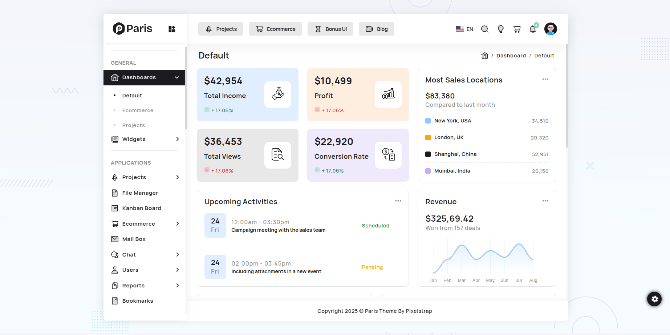The height and width of the screenshot is (335, 670).
Task: Select Ecommerce under Dashboards
Action: pyautogui.click(x=138, y=110)
